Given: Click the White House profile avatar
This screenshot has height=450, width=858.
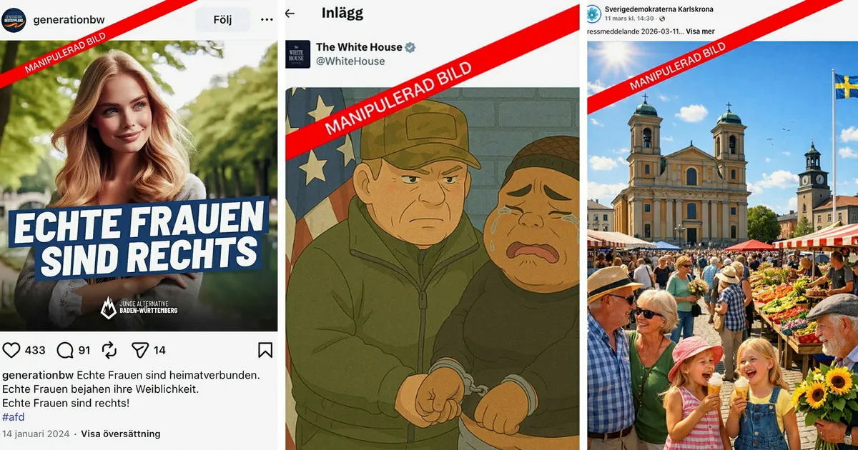Looking at the screenshot, I should 298,54.
